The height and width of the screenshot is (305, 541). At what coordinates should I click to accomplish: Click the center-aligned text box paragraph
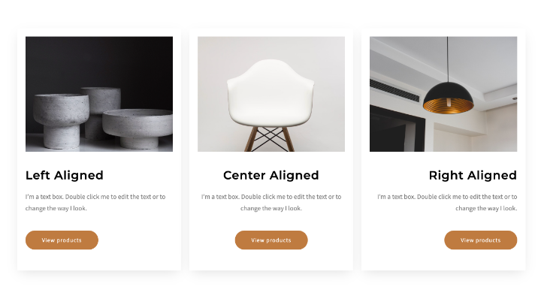tap(271, 203)
